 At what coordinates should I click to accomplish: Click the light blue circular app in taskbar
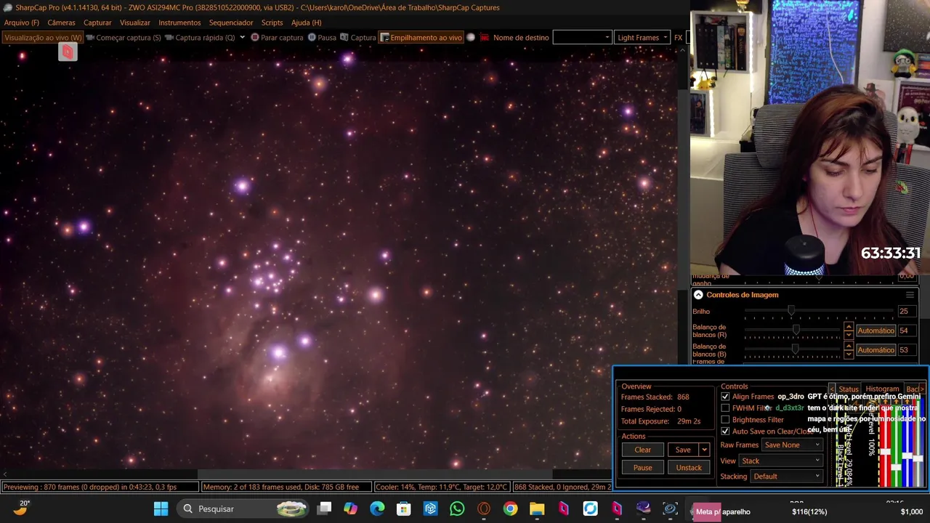point(590,508)
